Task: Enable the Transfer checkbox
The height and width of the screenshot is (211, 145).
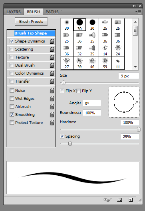Action: coord(12,81)
